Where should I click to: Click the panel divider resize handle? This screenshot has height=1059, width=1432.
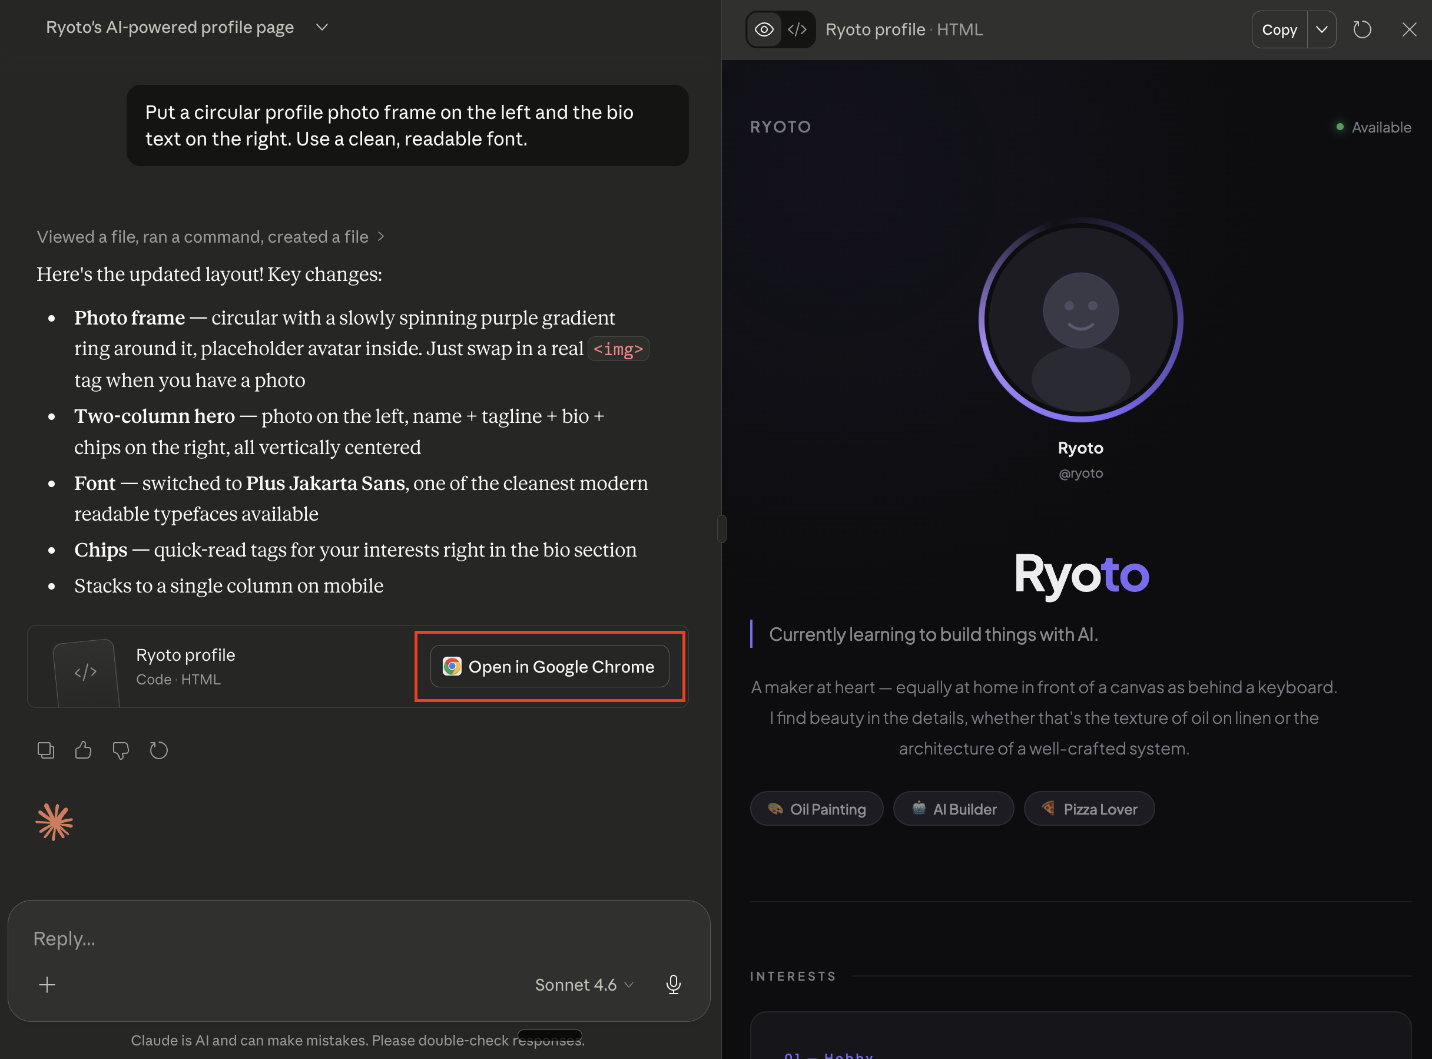coord(721,529)
